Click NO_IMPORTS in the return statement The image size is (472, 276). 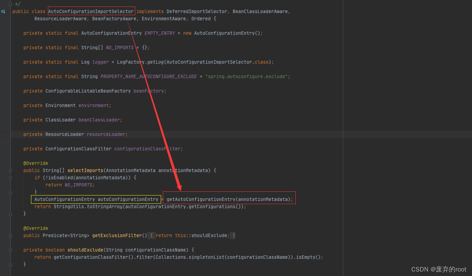click(x=78, y=185)
